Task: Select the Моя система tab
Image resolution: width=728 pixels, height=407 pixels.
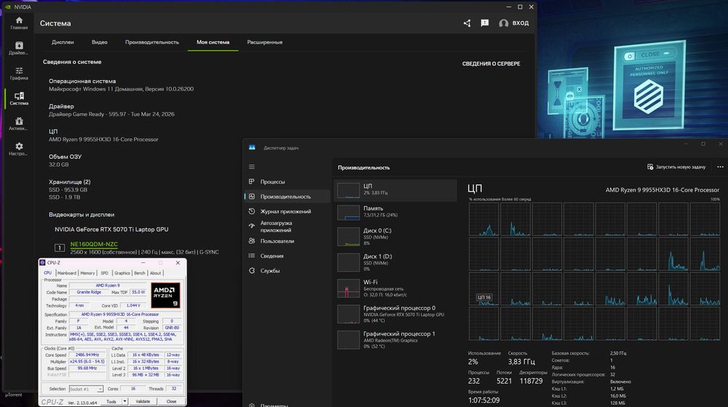Action: 213,42
